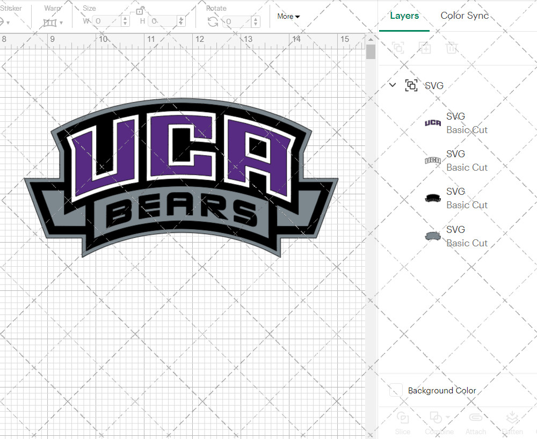Open the Combine options dropdown arrow
Image resolution: width=537 pixels, height=439 pixels.
click(447, 418)
